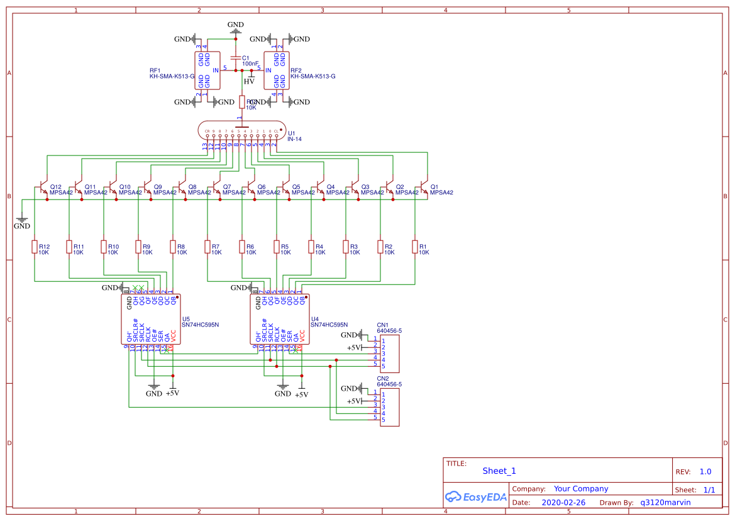Click the EasyEDA logo in title block
The width and height of the screenshot is (735, 521).
point(476,497)
